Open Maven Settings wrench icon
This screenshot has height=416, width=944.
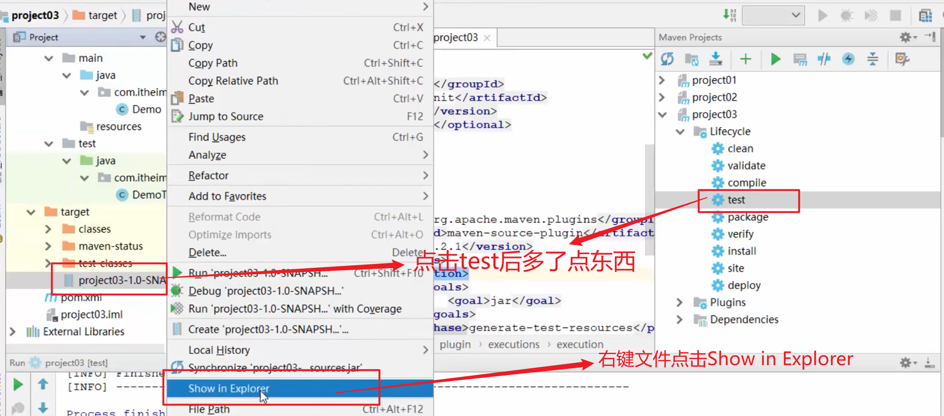pyautogui.click(x=902, y=59)
